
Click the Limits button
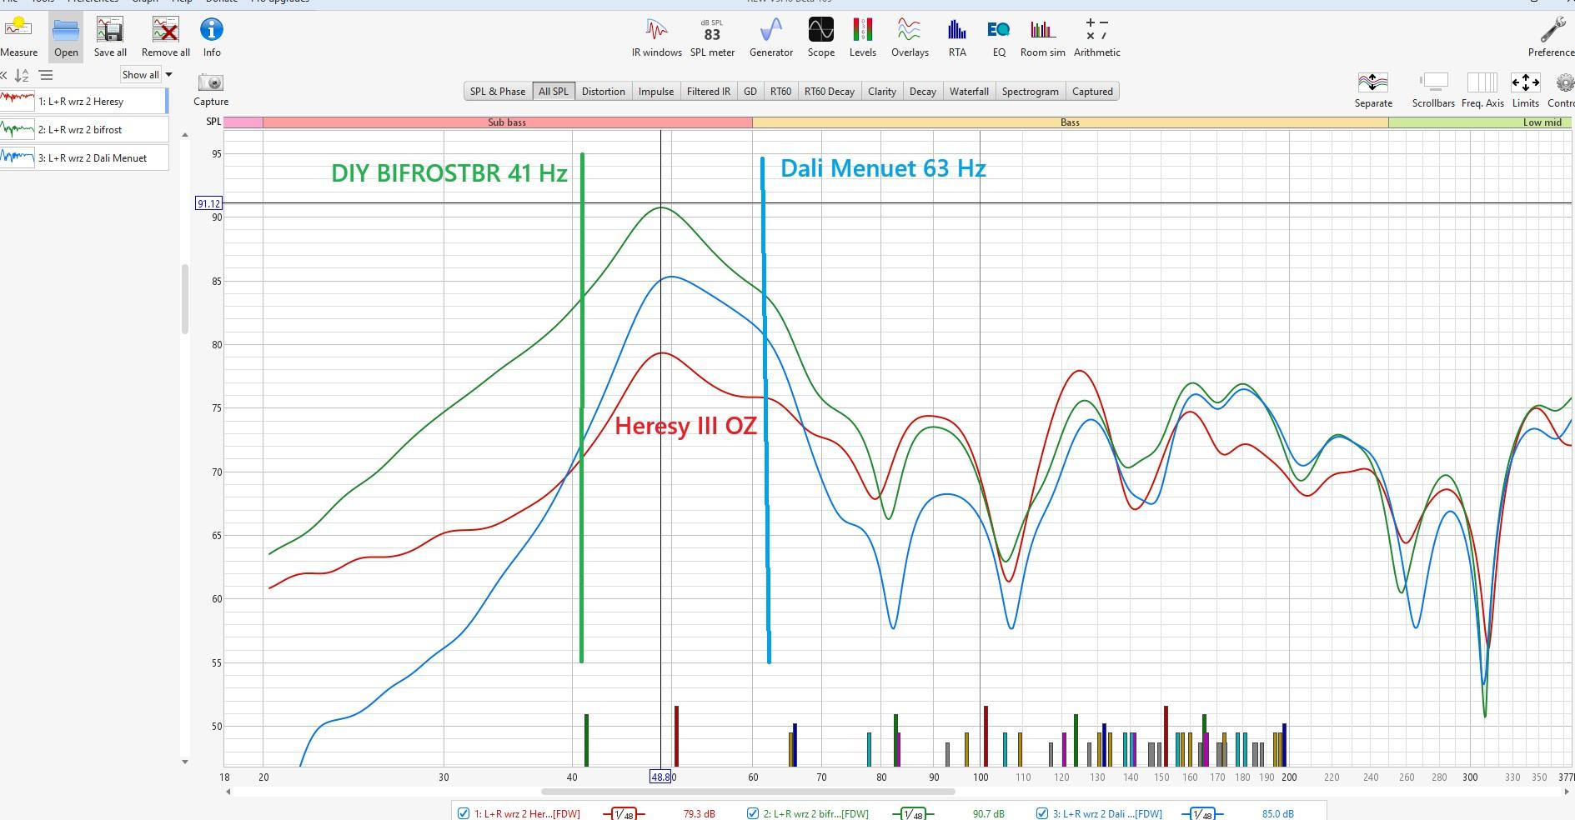tap(1525, 89)
